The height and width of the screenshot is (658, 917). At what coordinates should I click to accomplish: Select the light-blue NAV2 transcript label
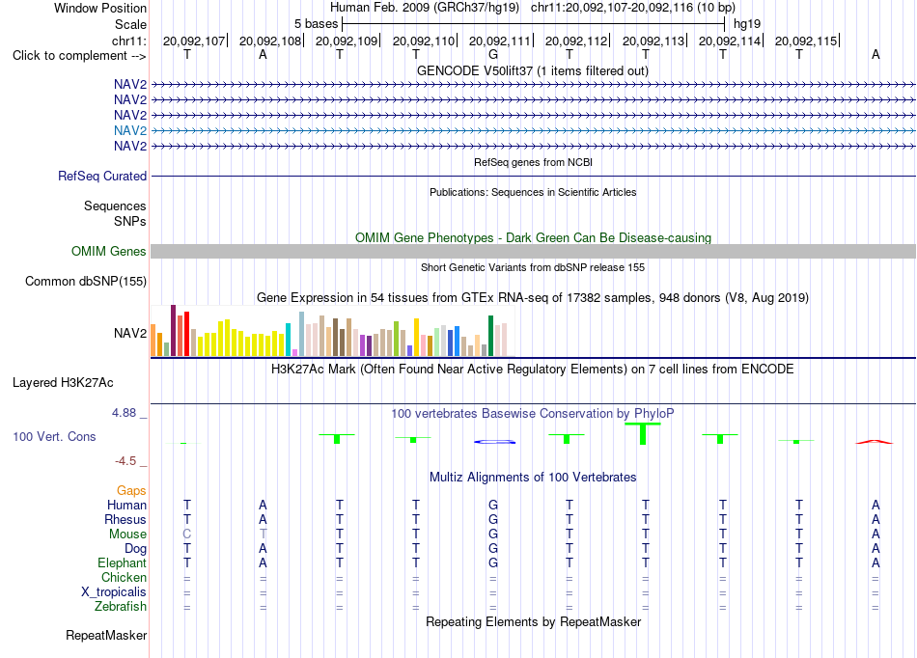pyautogui.click(x=130, y=130)
